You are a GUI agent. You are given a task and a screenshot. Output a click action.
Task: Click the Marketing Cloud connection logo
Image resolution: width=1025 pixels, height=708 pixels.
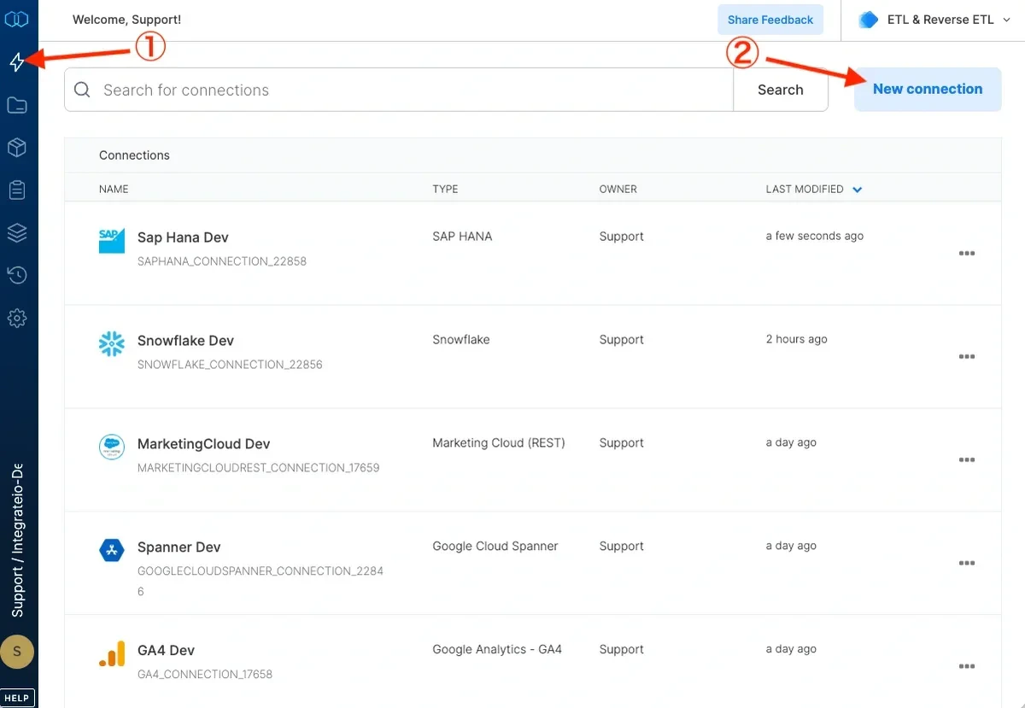pos(112,448)
